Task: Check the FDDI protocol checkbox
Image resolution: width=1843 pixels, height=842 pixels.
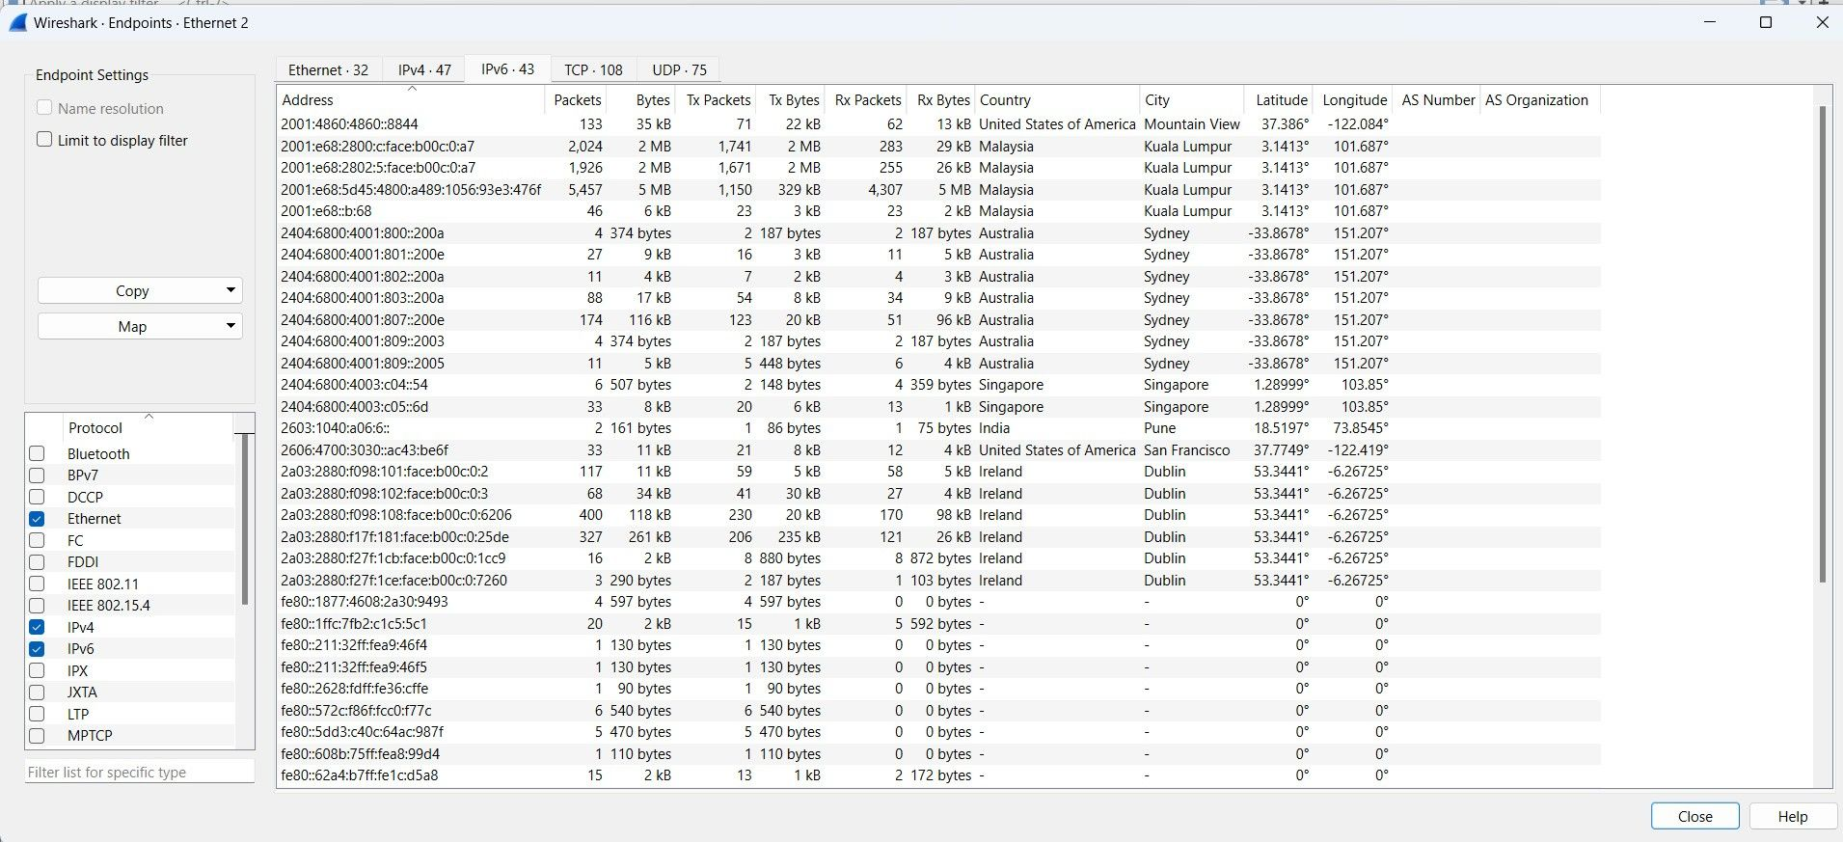Action: [x=37, y=562]
